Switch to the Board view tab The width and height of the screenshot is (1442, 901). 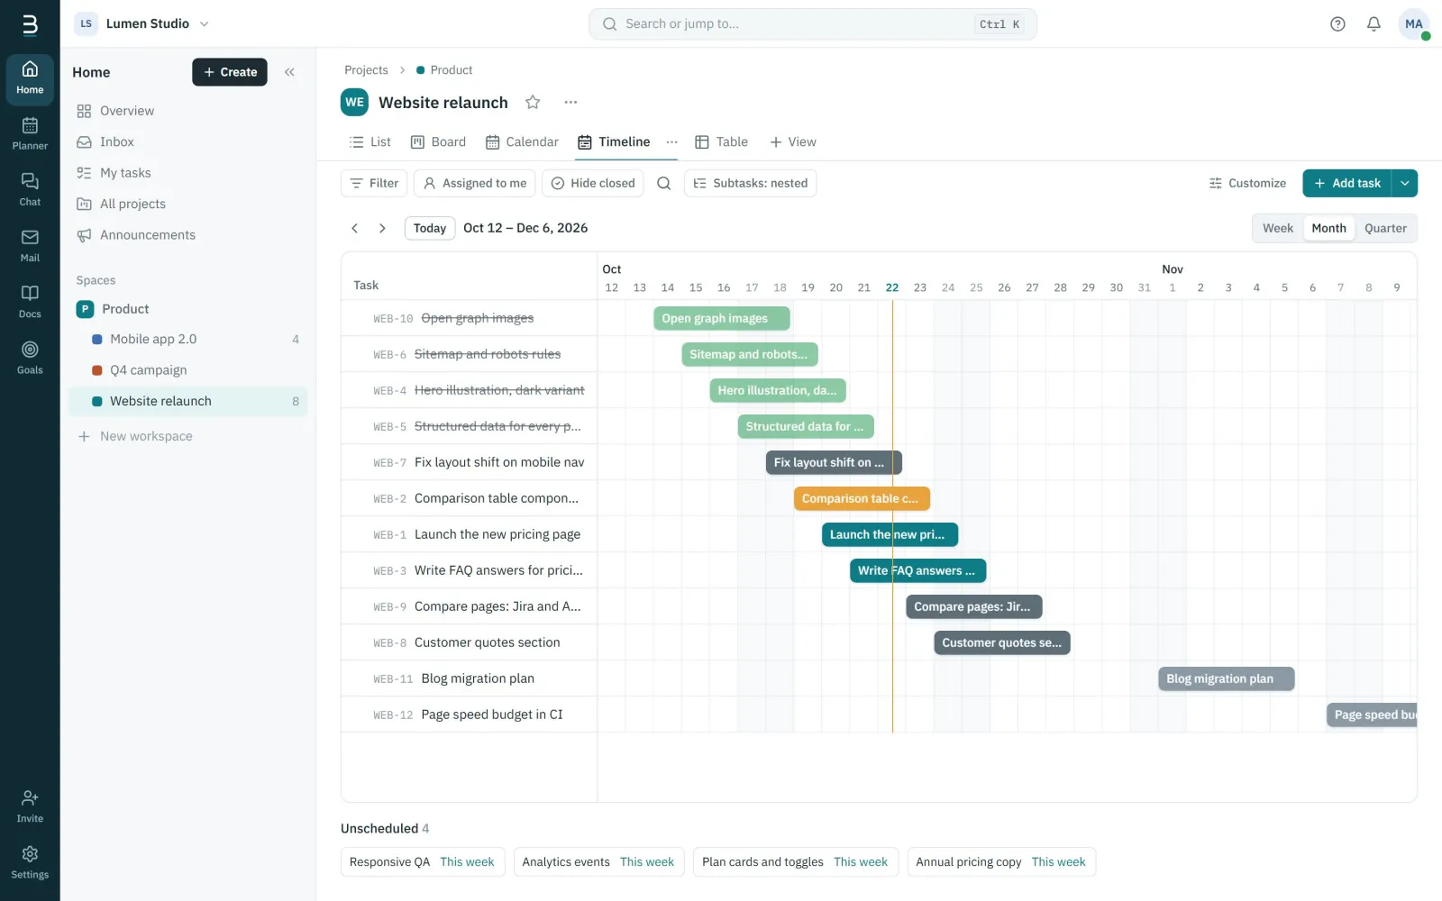(x=438, y=142)
